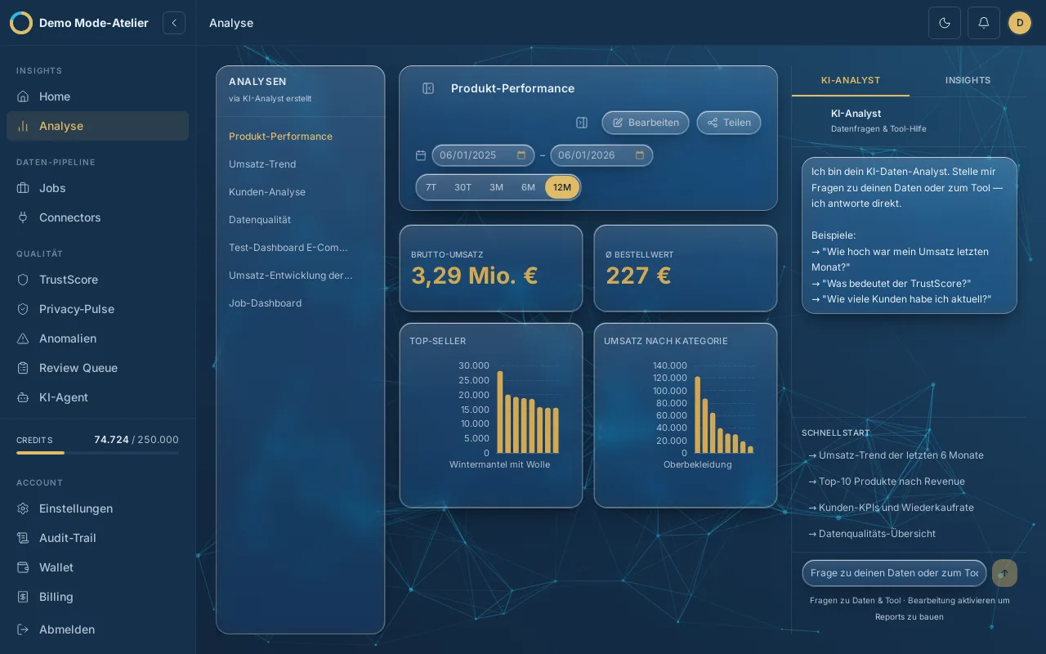Open Billing page

coord(97,597)
